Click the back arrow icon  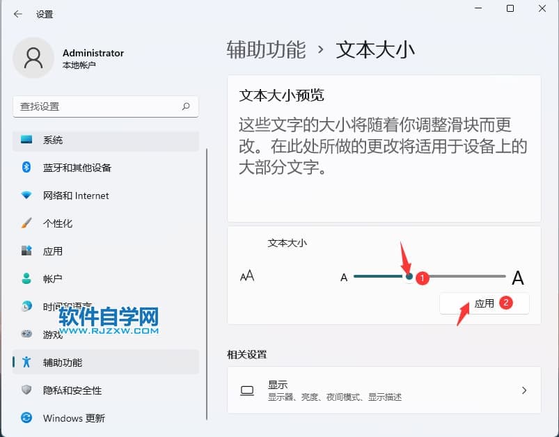tap(17, 14)
